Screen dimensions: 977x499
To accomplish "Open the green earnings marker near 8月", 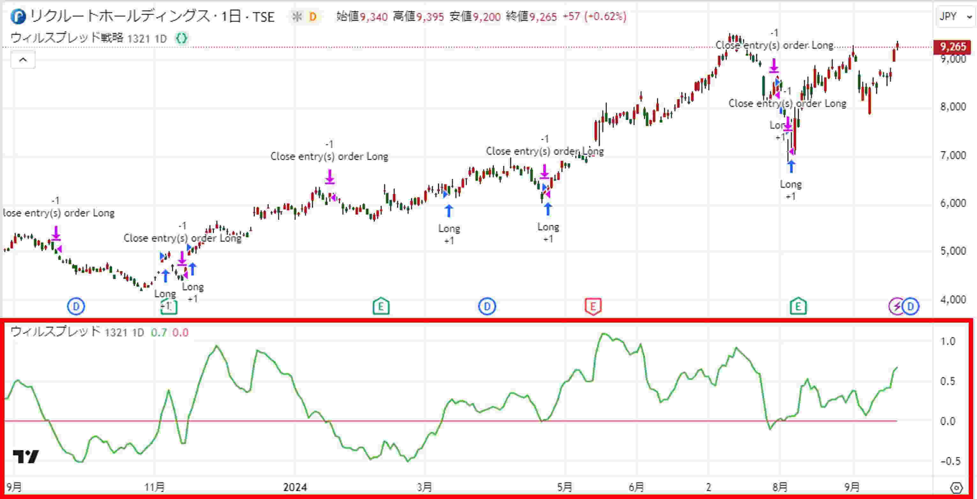I will (x=798, y=306).
